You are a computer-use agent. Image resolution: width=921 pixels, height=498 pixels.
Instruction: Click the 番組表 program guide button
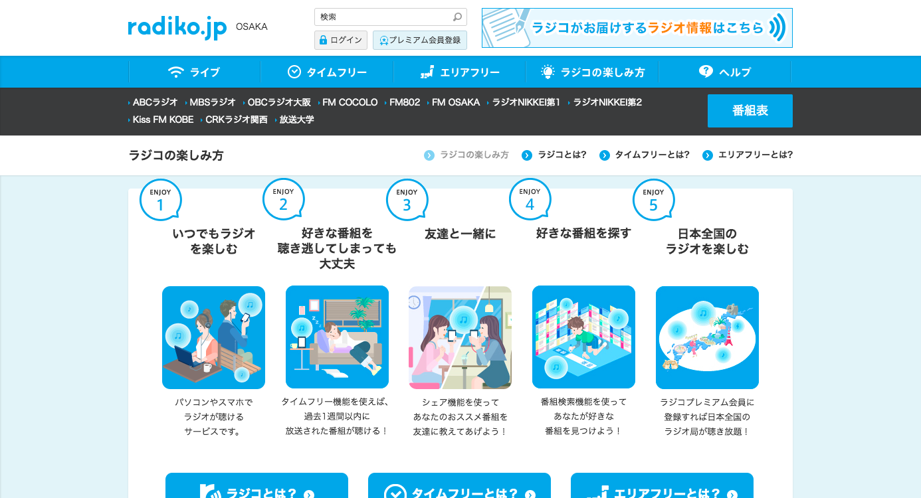tap(750, 111)
